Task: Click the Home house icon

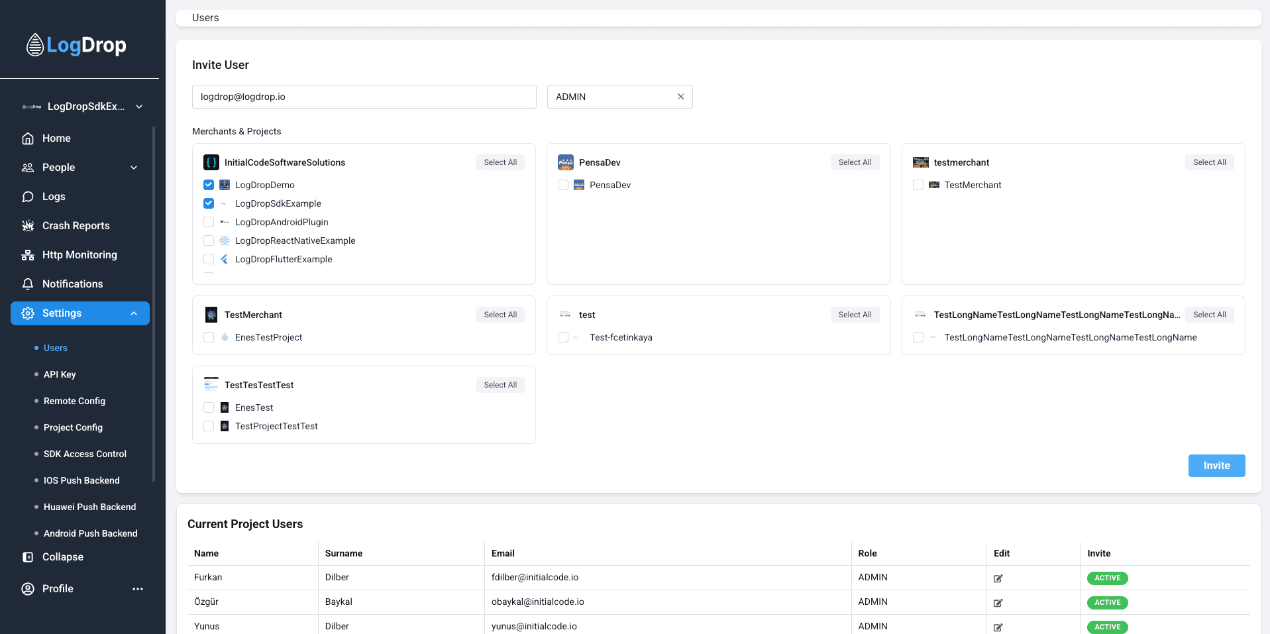Action: coord(28,138)
